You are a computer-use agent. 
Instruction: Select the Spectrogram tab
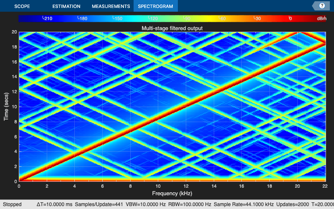pyautogui.click(x=155, y=6)
